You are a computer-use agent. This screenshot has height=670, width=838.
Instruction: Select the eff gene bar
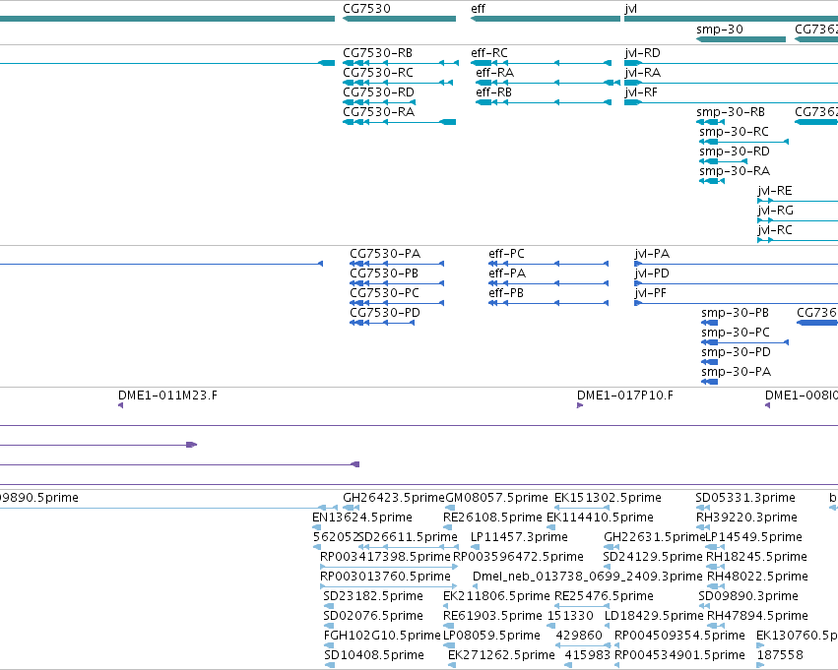click(x=546, y=19)
